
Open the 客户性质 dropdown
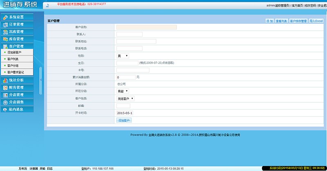pos(125,99)
